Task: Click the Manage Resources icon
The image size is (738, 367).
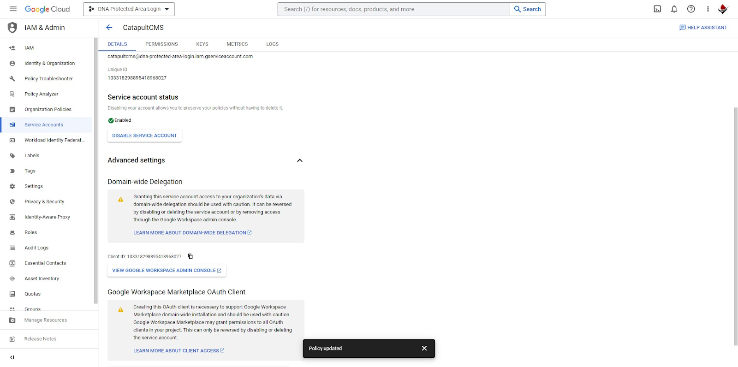Action: tap(12, 320)
